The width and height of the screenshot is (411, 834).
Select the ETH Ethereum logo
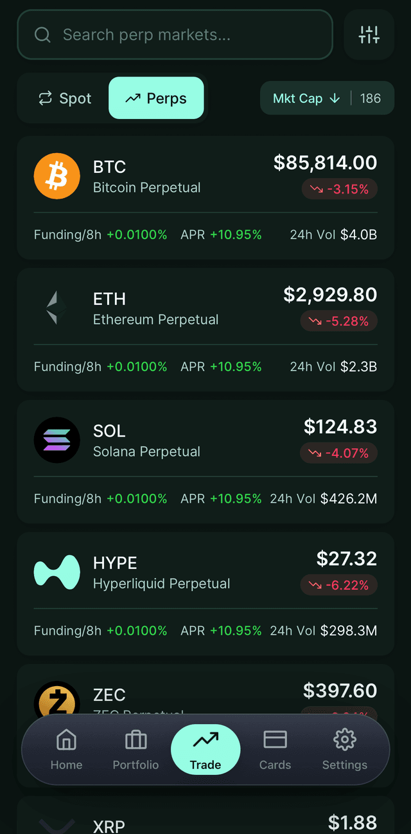[x=57, y=308]
